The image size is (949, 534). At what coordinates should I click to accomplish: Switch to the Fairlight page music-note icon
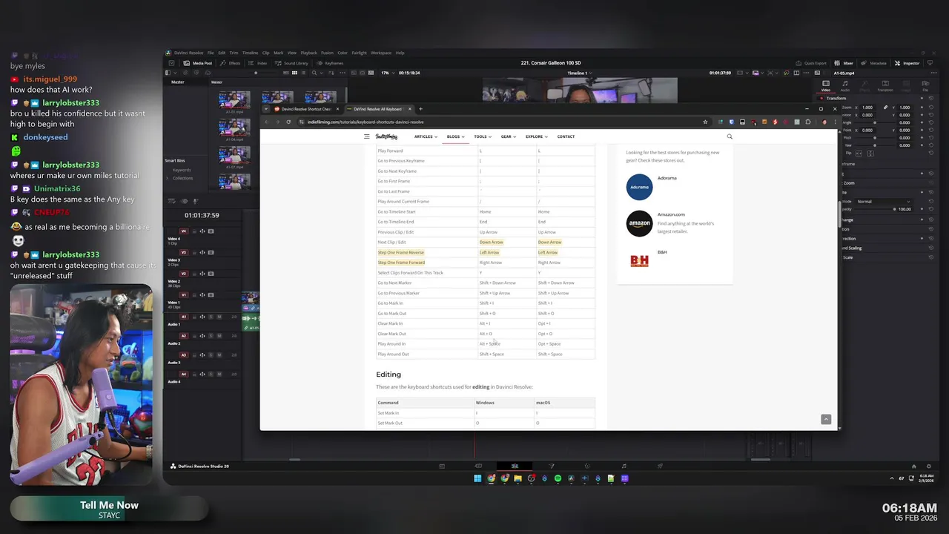(x=624, y=466)
